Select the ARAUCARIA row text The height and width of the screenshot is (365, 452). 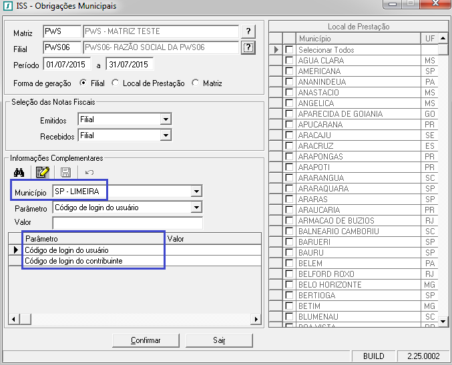coord(319,210)
